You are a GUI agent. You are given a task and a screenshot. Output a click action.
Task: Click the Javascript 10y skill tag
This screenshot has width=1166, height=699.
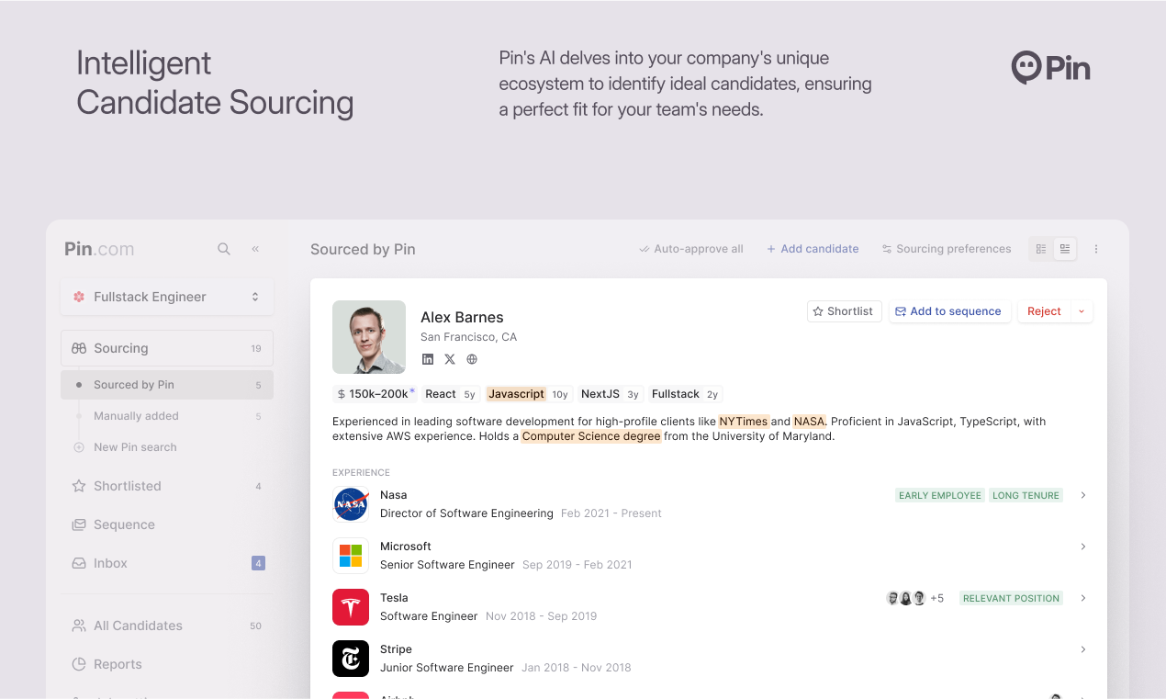pos(530,394)
